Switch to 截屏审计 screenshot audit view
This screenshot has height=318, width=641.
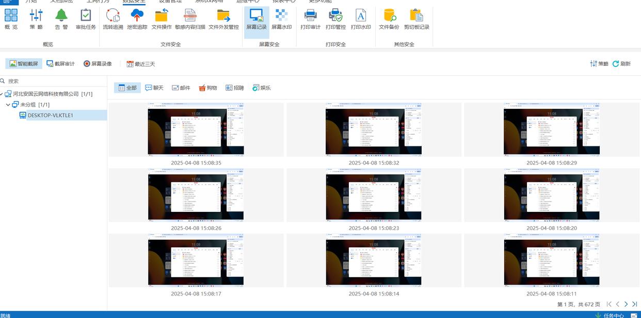pos(60,64)
